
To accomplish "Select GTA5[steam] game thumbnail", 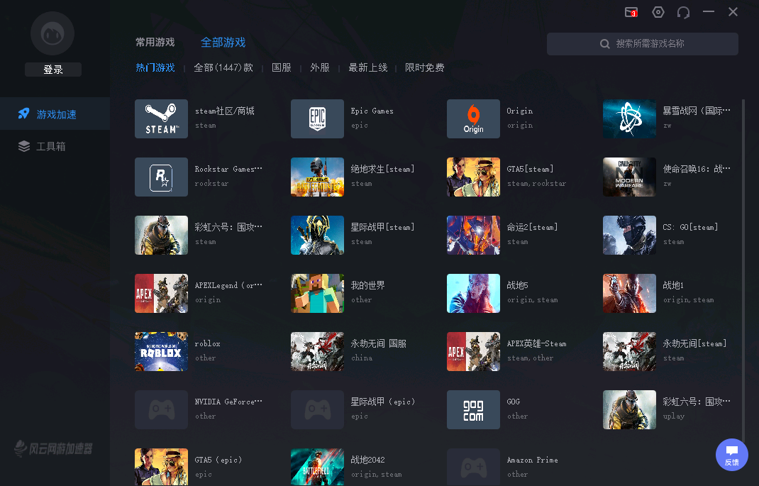I will 473,177.
